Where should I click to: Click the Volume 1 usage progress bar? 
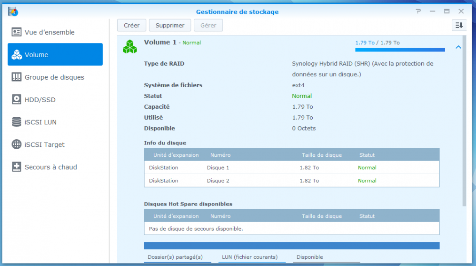pyautogui.click(x=400, y=50)
